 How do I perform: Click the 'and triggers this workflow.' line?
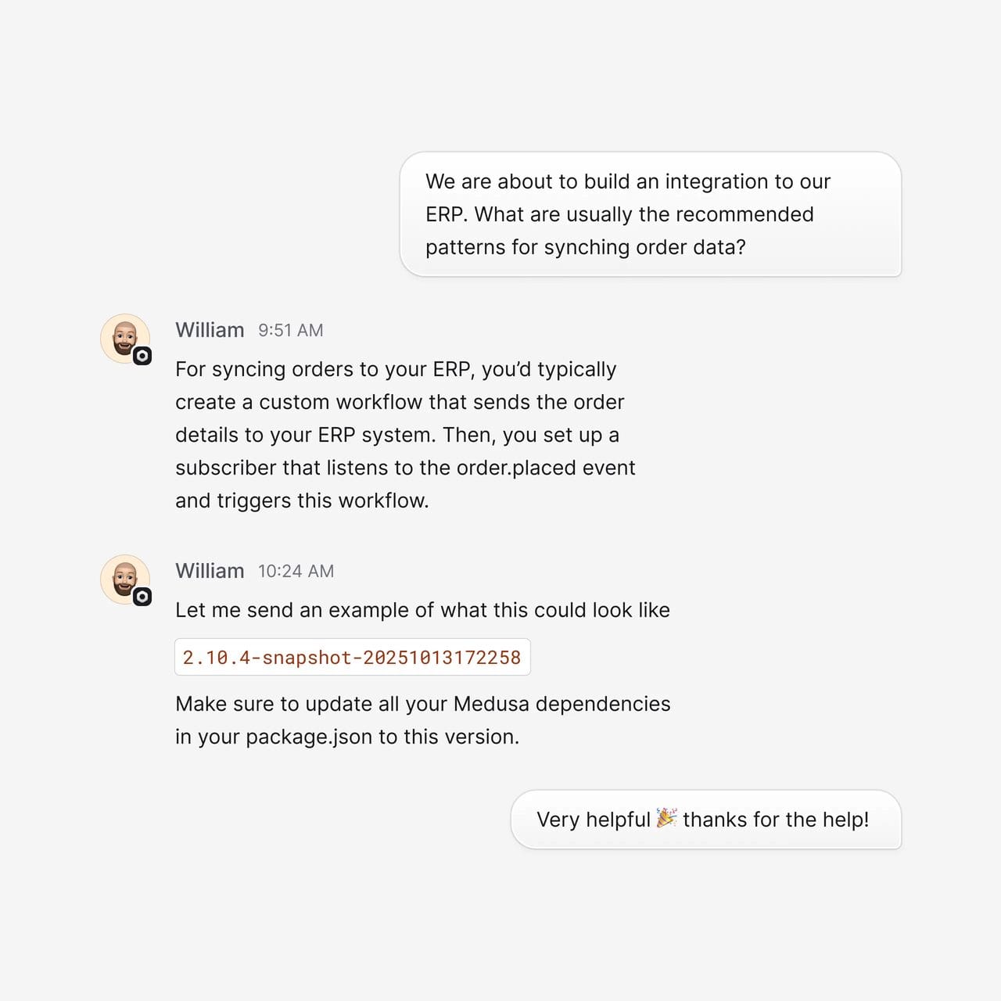click(x=302, y=500)
